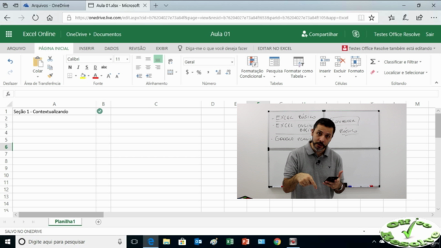This screenshot has height=248, width=441.
Task: Toggle strikethrough formatting (abc)
Action: [x=104, y=68]
